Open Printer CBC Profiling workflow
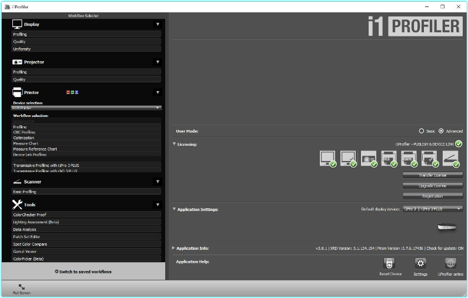 pyautogui.click(x=86, y=132)
